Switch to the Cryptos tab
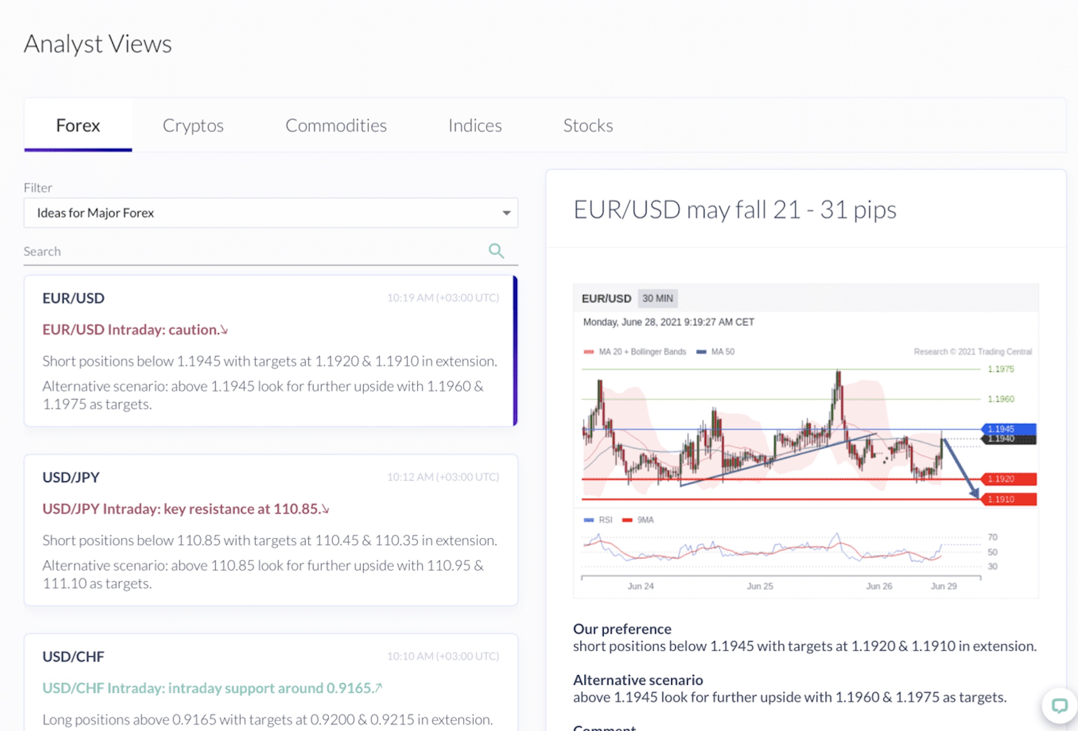Viewport: 1078px width, 731px height. pos(193,125)
